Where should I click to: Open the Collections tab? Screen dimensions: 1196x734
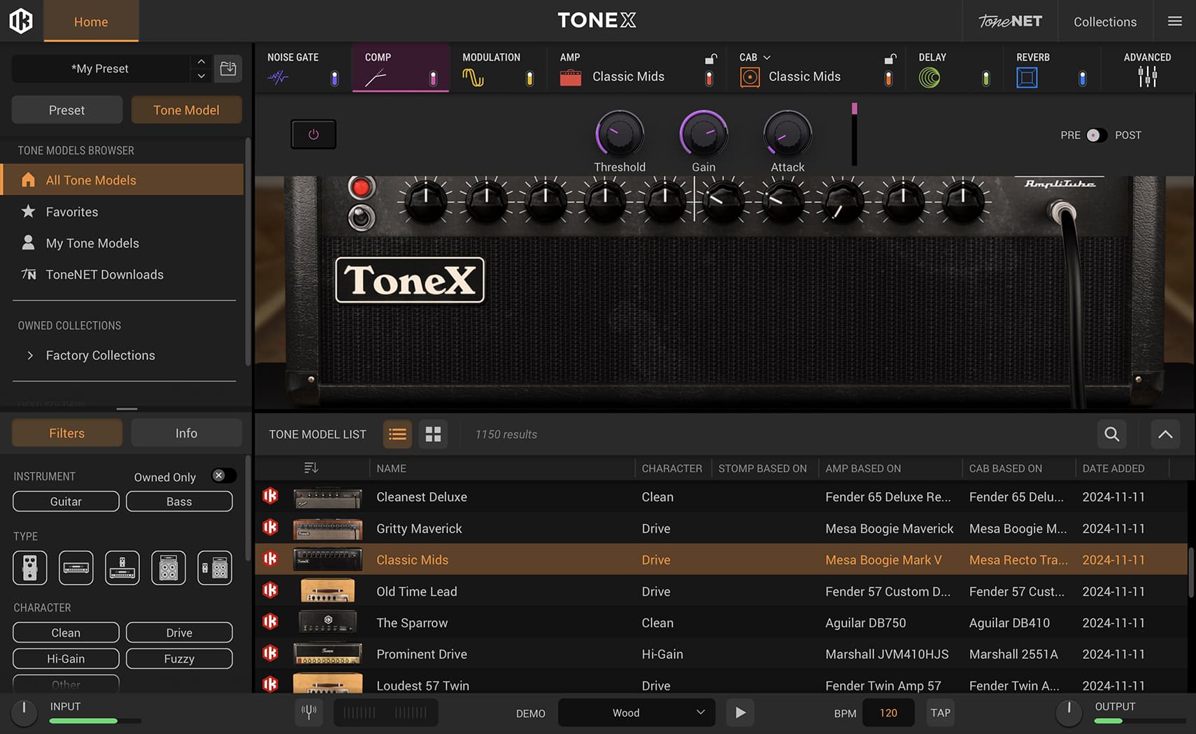tap(1105, 22)
